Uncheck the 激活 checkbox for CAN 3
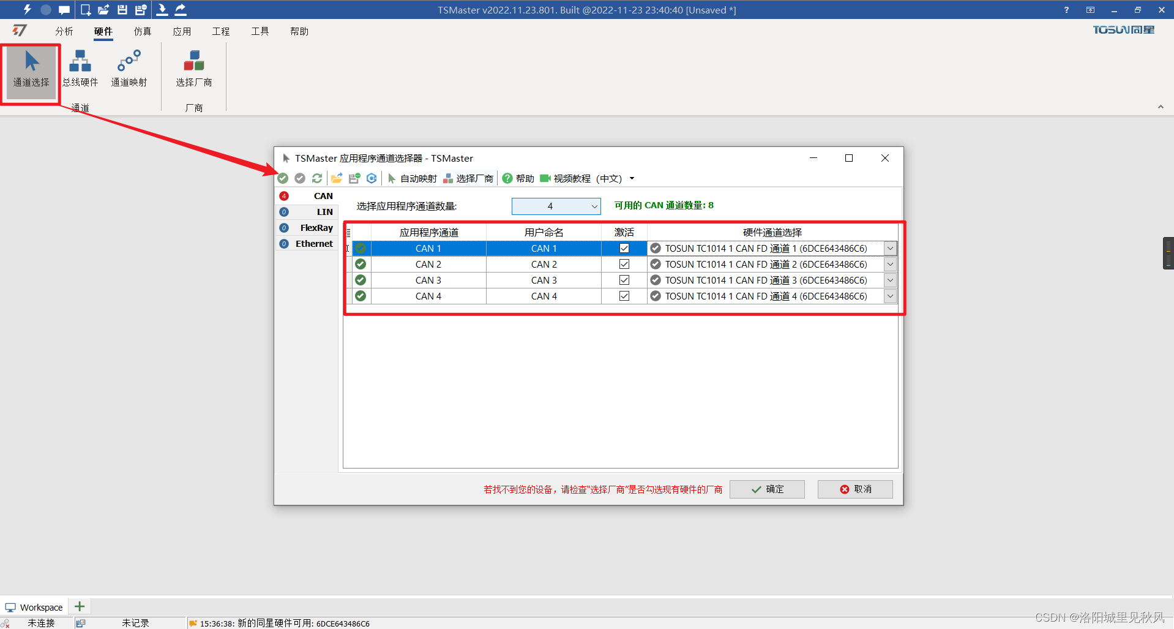The height and width of the screenshot is (629, 1174). tap(624, 280)
